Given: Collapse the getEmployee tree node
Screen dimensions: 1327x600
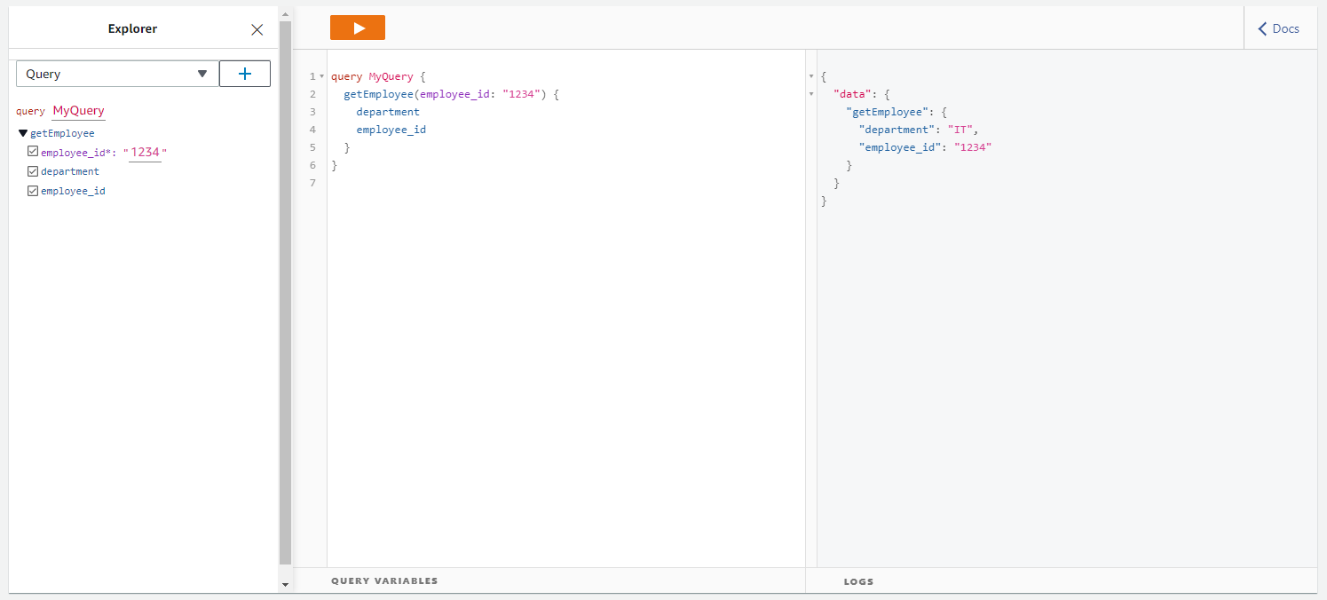Looking at the screenshot, I should point(23,133).
